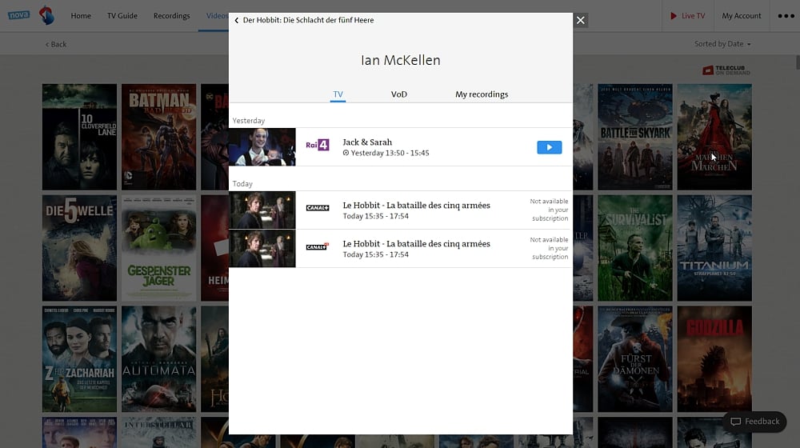Click Teleclub on Demand logo
The width and height of the screenshot is (800, 448).
(x=726, y=70)
